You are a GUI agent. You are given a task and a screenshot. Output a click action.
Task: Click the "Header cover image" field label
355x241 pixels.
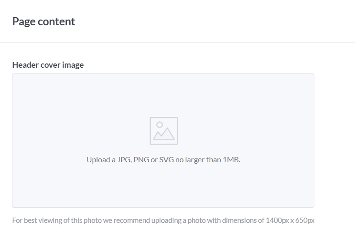(48, 65)
